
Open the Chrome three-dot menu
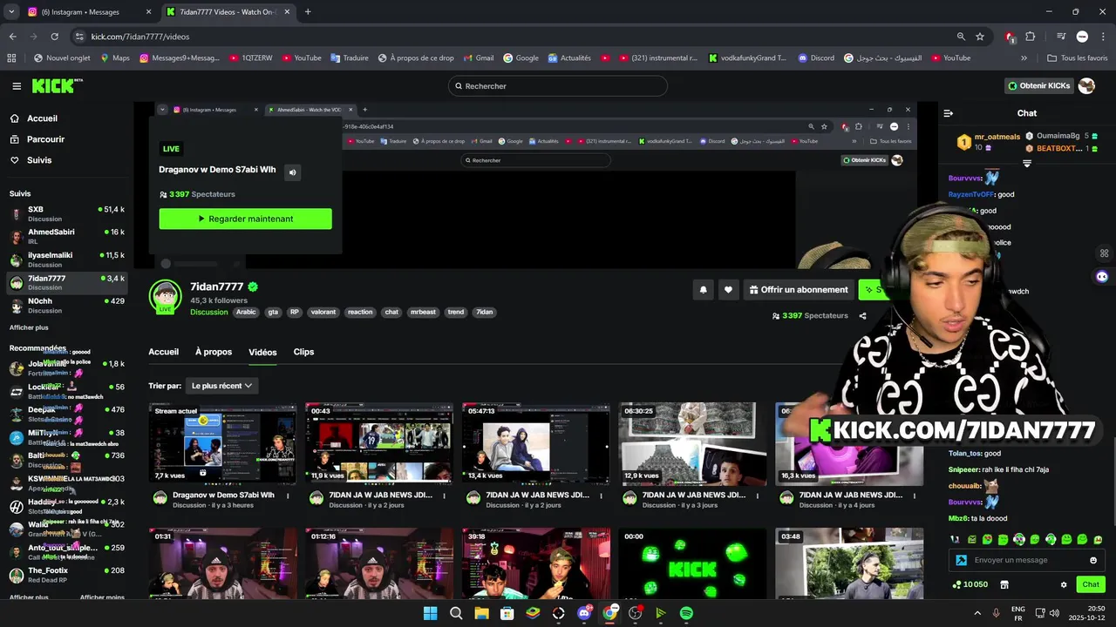[x=1102, y=37]
